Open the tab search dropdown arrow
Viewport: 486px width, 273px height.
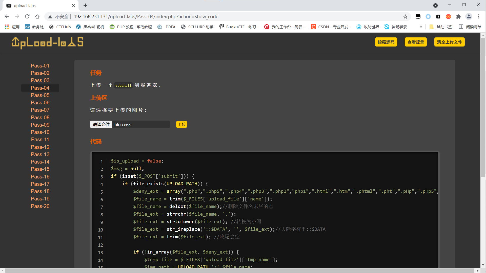(x=435, y=5)
